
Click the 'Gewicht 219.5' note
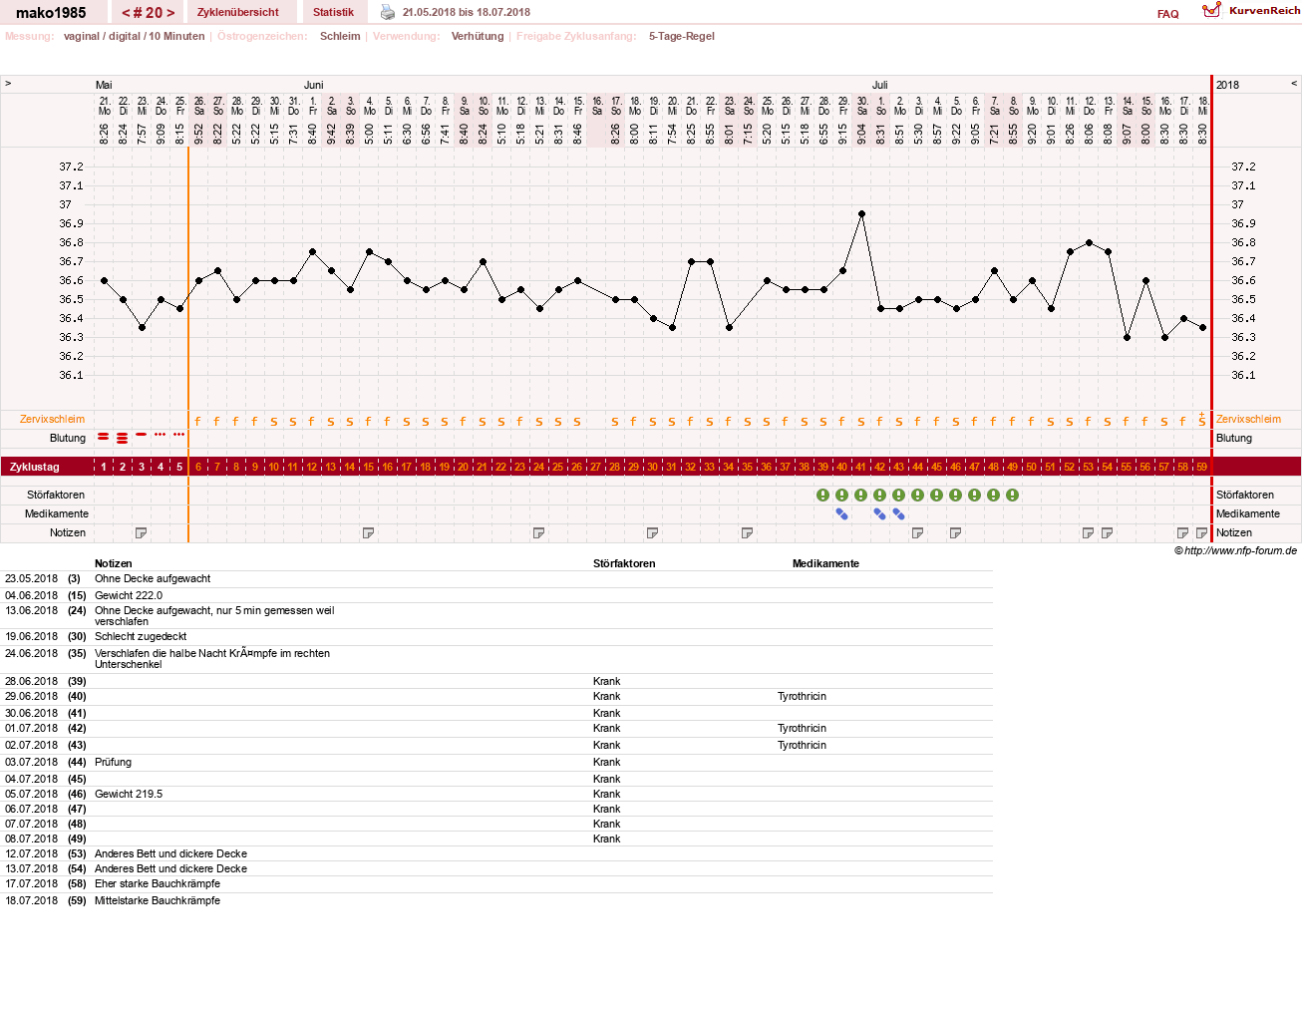pos(129,795)
